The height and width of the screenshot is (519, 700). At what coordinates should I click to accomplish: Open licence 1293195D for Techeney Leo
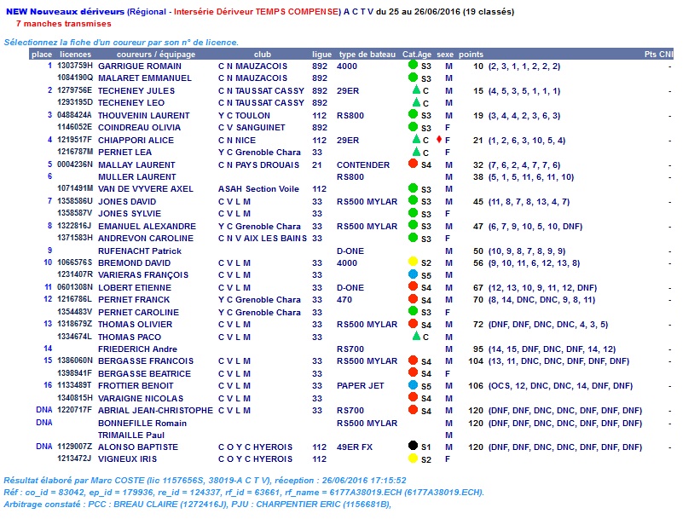coord(74,102)
